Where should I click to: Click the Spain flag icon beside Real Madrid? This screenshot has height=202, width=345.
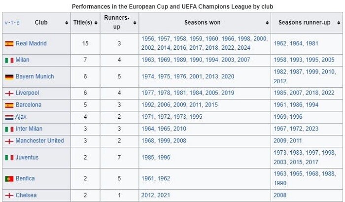[9, 43]
